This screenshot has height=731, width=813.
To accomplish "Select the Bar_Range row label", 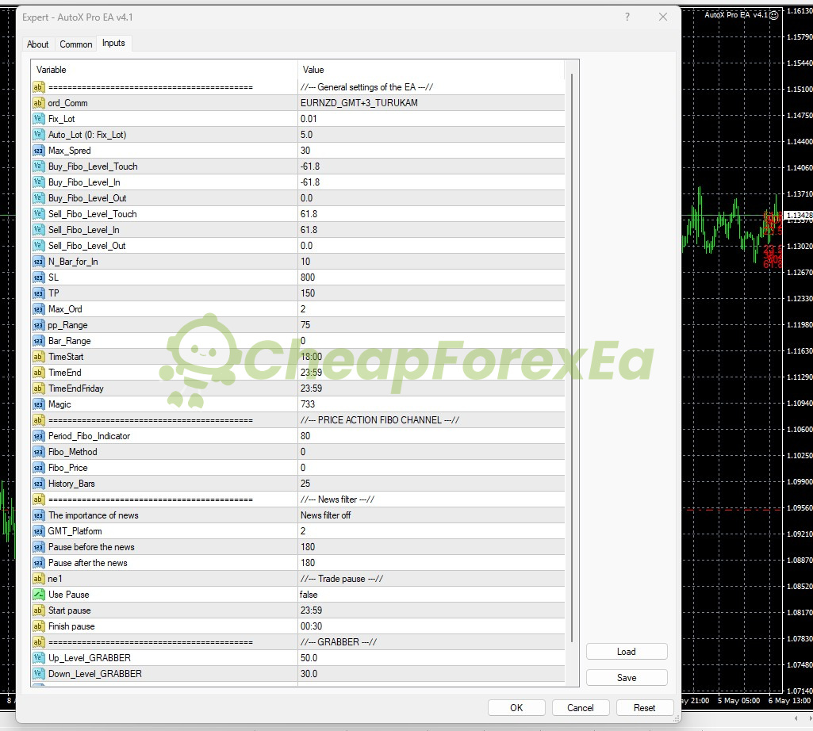I will tap(70, 341).
